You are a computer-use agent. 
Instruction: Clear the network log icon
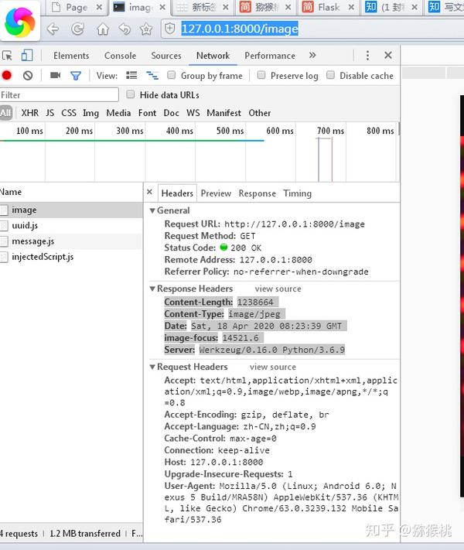pyautogui.click(x=28, y=75)
